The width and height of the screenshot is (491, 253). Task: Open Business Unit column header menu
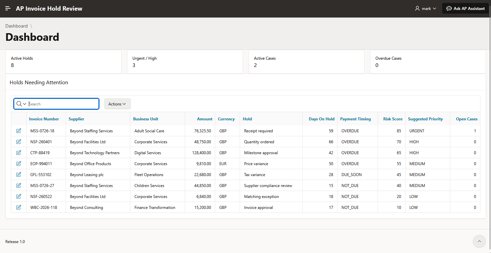coord(146,119)
